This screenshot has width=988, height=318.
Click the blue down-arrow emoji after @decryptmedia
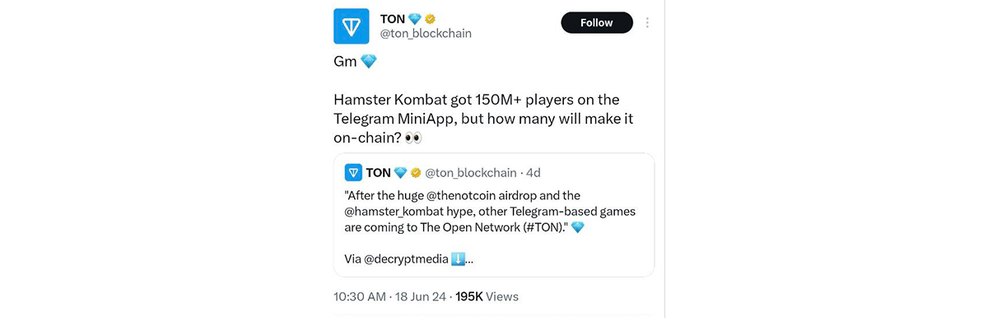coord(458,260)
